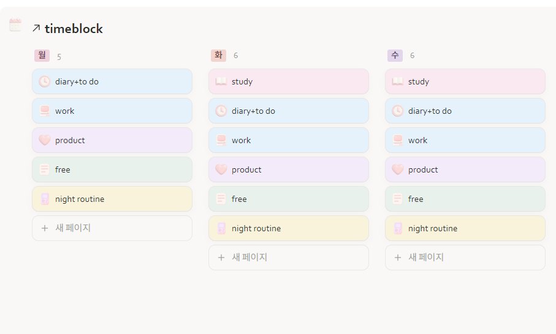The width and height of the screenshot is (556, 334).
Task: Open work text in 수 column
Action: (418, 141)
